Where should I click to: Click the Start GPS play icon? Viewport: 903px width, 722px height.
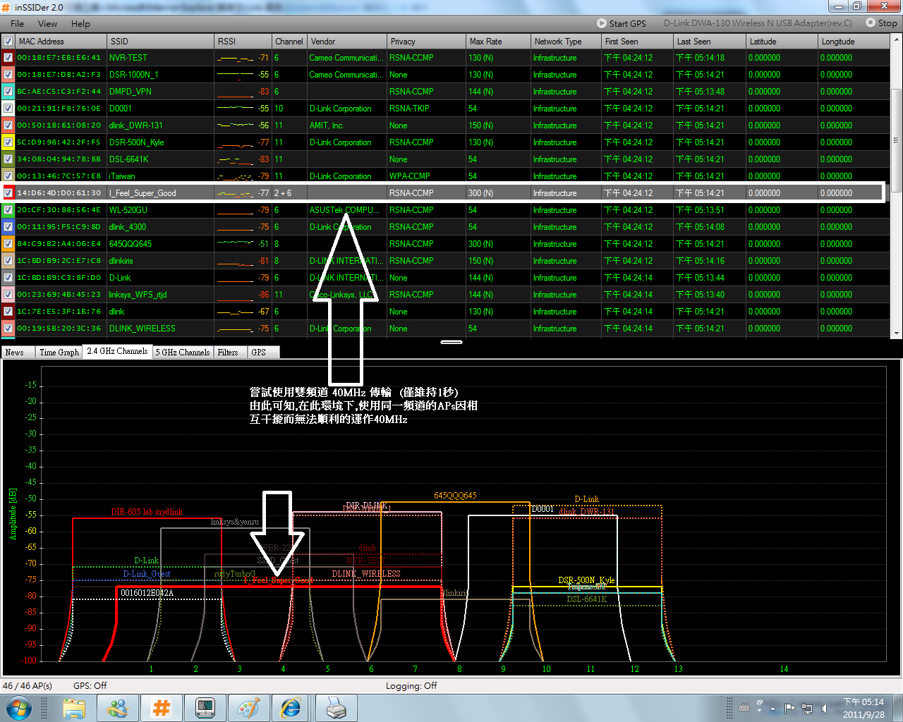click(x=601, y=23)
